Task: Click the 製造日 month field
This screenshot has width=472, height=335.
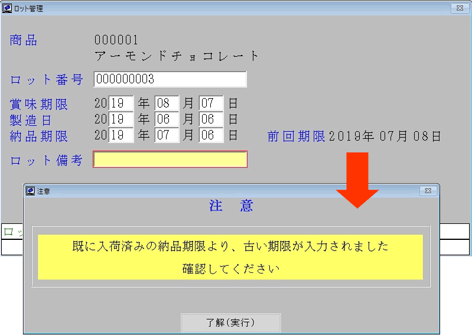Action: (167, 120)
